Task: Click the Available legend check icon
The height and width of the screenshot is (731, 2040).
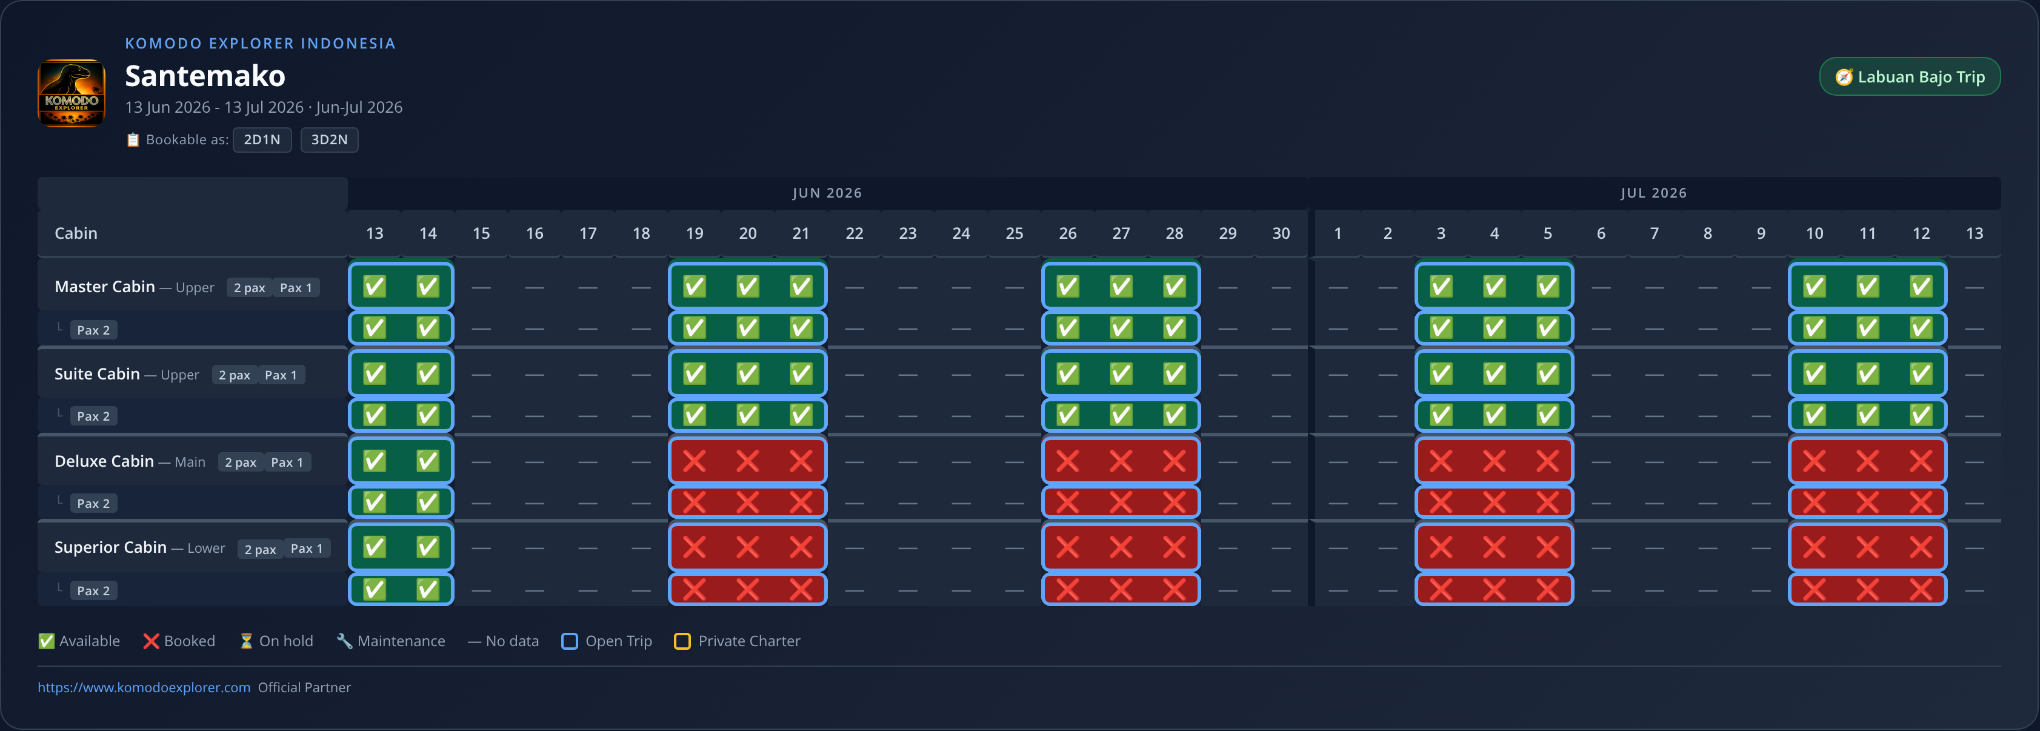Action: [x=47, y=641]
